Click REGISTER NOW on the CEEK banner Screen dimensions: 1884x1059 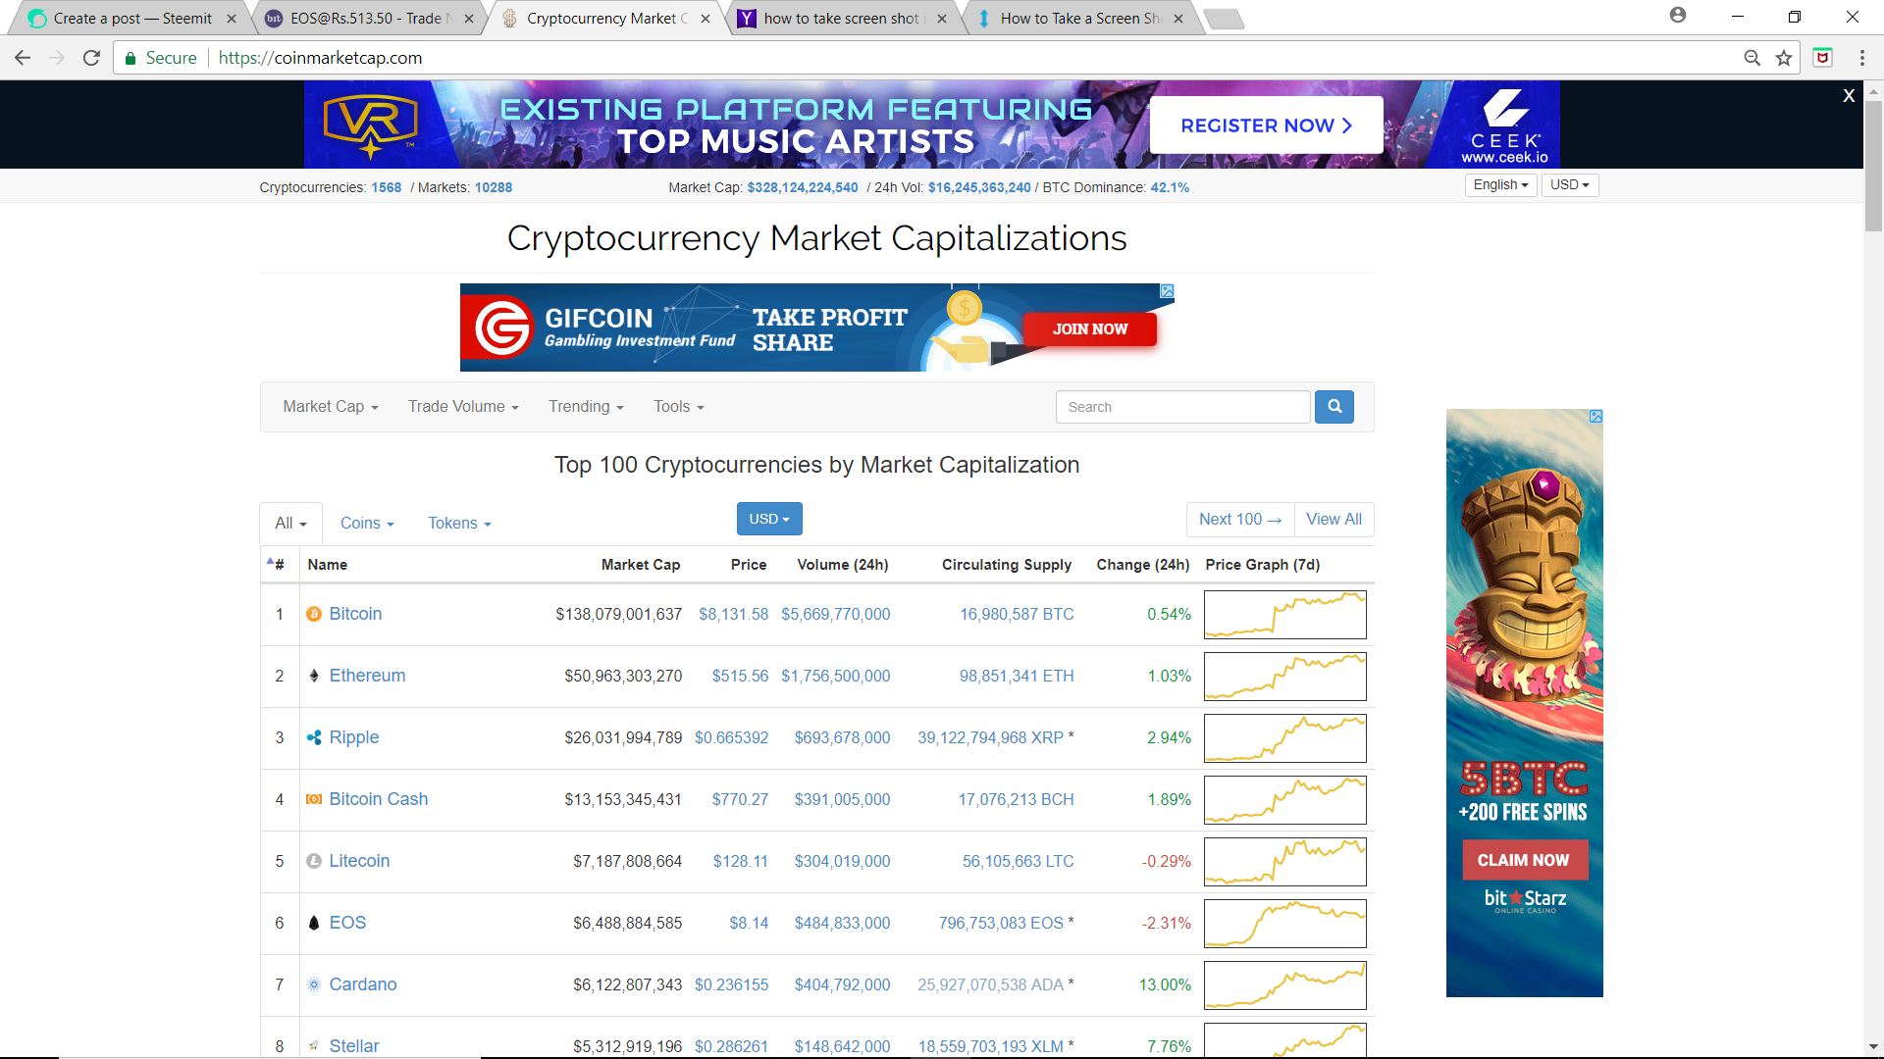point(1266,126)
